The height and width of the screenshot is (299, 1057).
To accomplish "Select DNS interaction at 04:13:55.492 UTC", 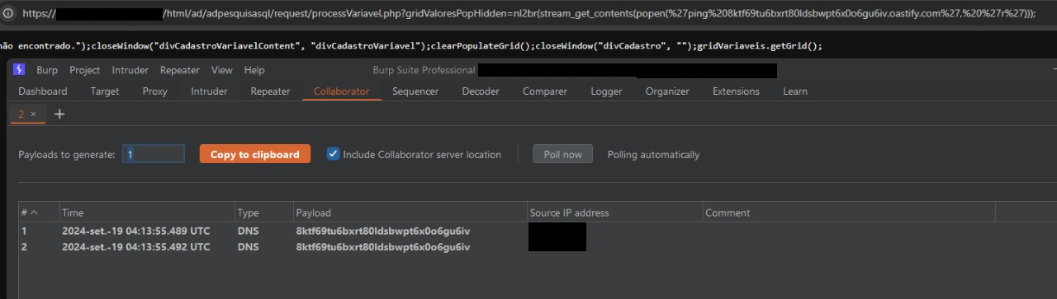I will pyautogui.click(x=537, y=246).
